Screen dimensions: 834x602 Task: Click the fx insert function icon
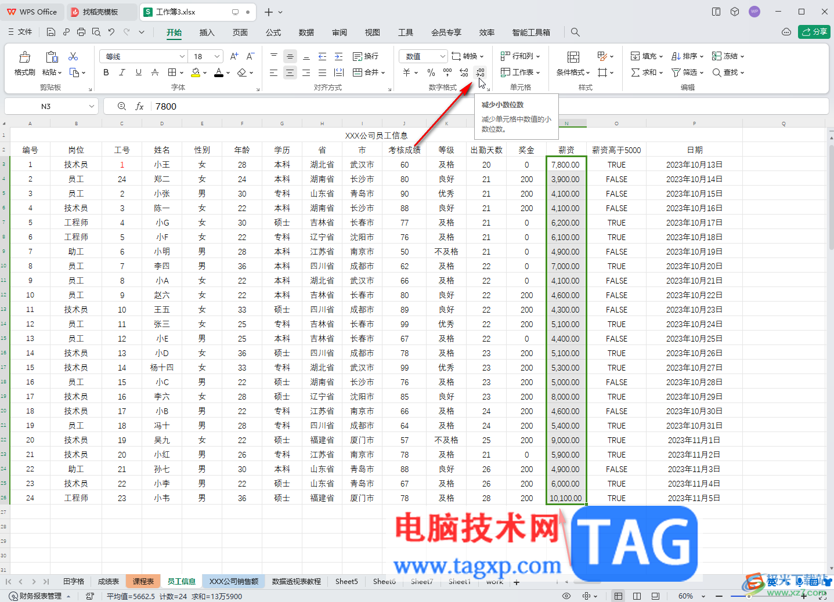coord(139,106)
